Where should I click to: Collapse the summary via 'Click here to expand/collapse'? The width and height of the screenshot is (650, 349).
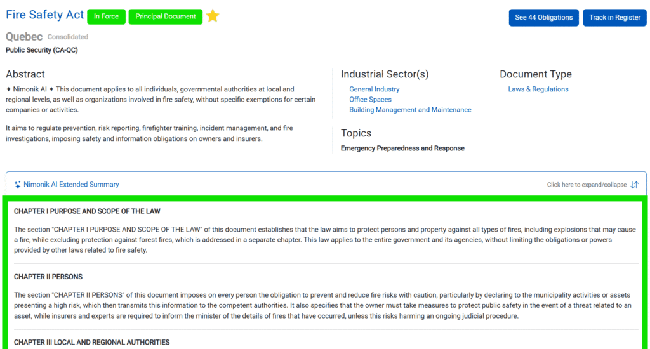tap(587, 185)
